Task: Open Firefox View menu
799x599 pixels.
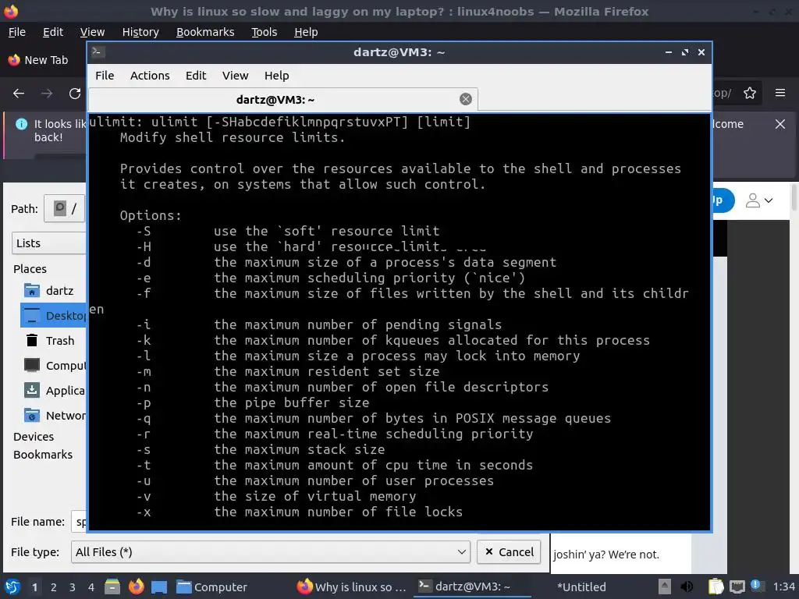Action: click(x=92, y=32)
